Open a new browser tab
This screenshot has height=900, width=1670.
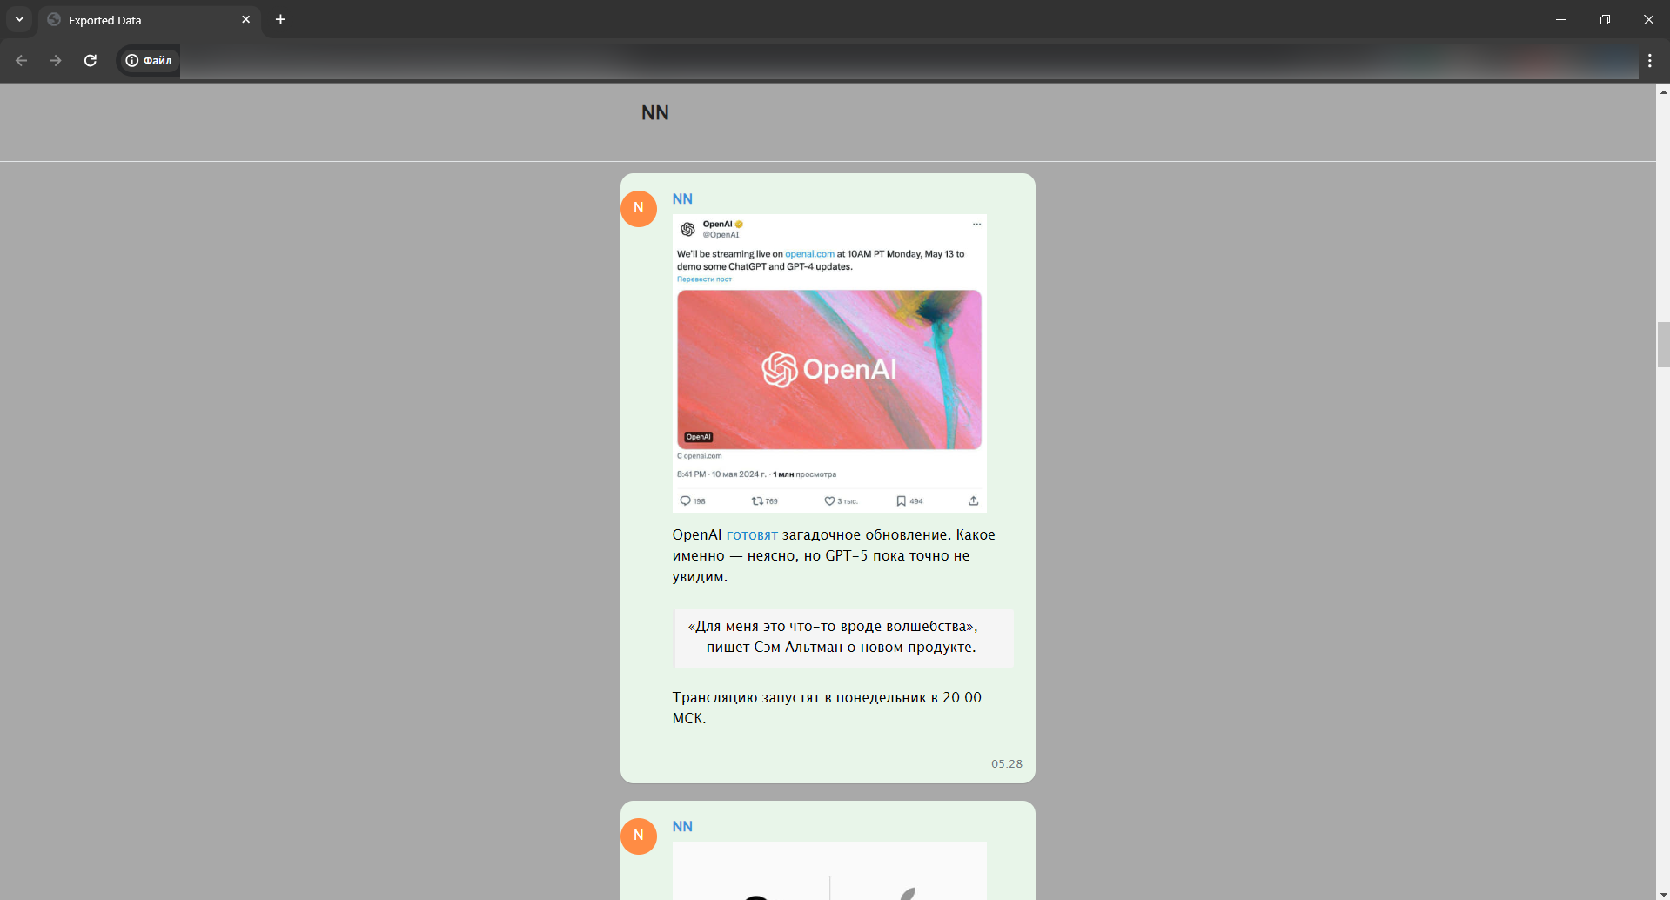[280, 19]
